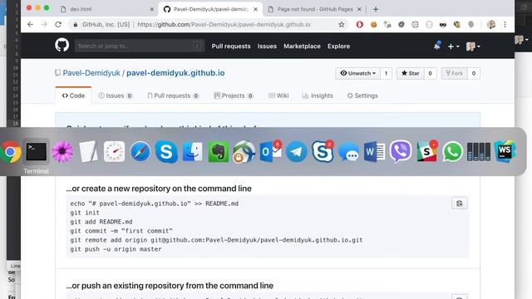Star this repository

(410, 73)
